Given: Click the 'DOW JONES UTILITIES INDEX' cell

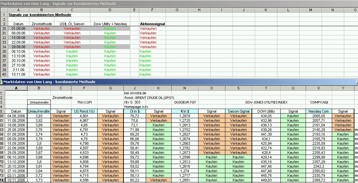Looking at the screenshot, I should click(x=266, y=102).
